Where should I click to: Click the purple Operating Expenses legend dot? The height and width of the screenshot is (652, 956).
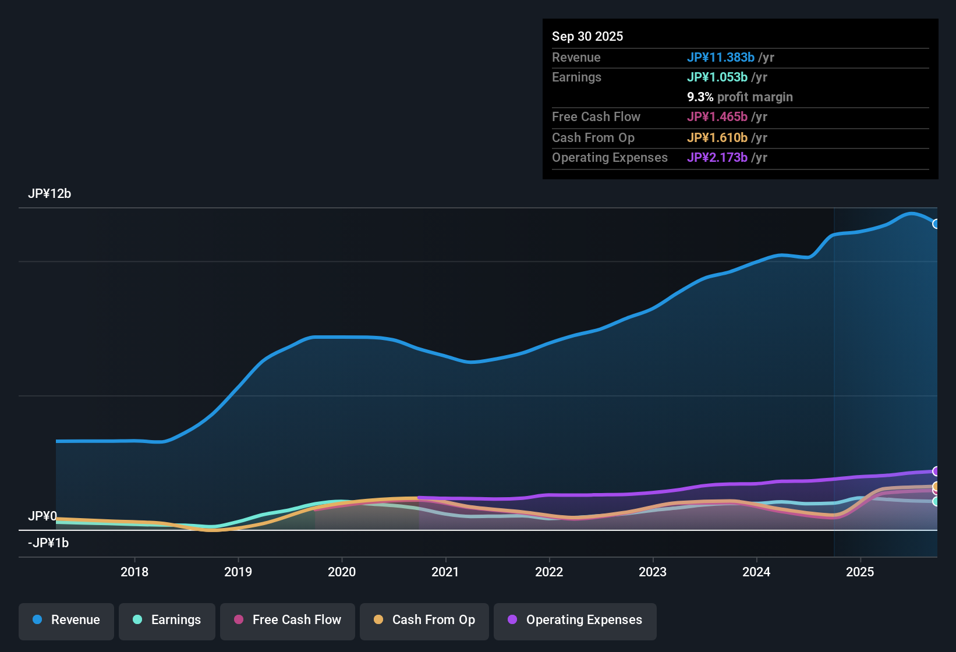pos(512,620)
